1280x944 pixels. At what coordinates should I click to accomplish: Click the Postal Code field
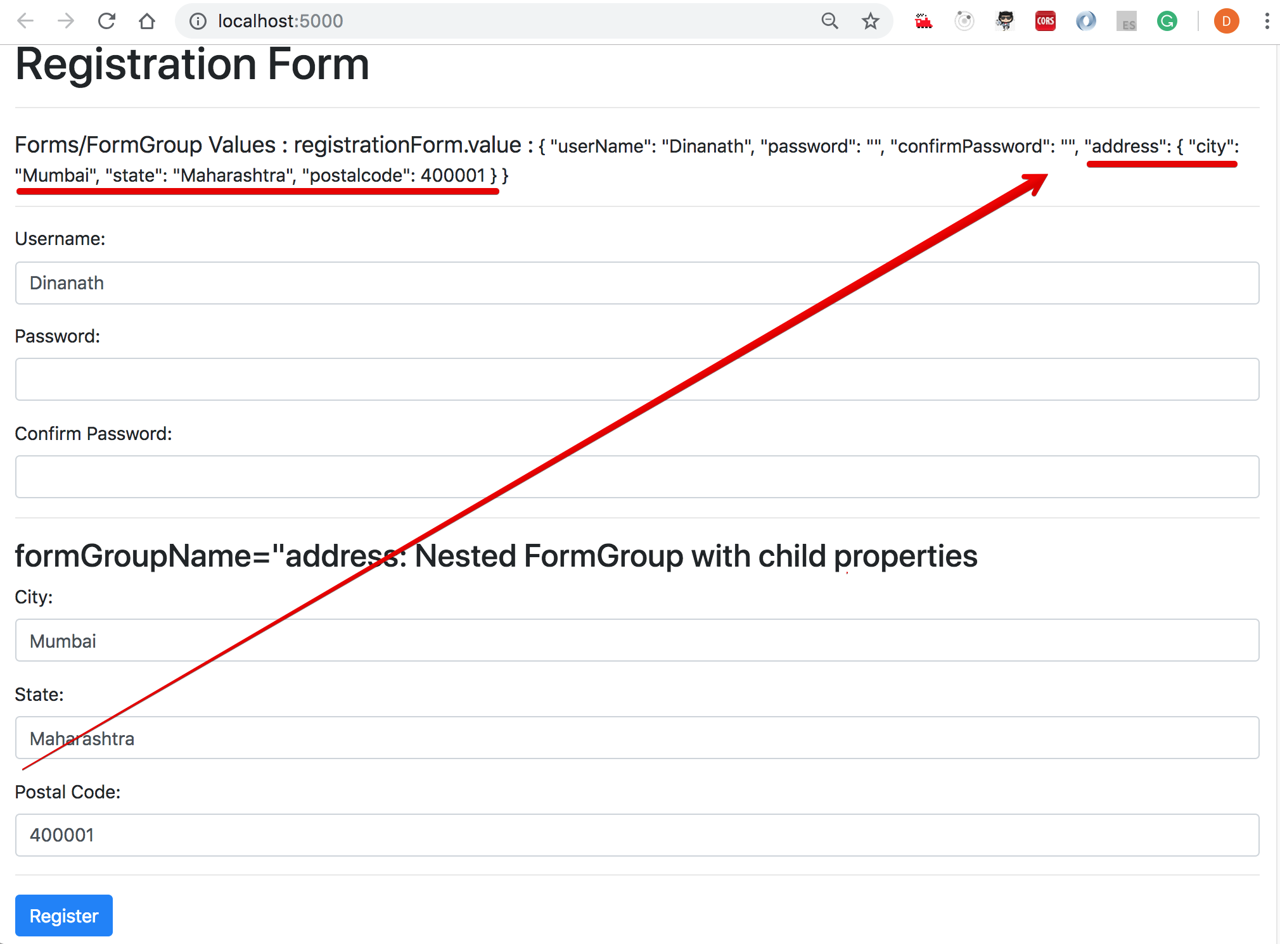[x=637, y=835]
